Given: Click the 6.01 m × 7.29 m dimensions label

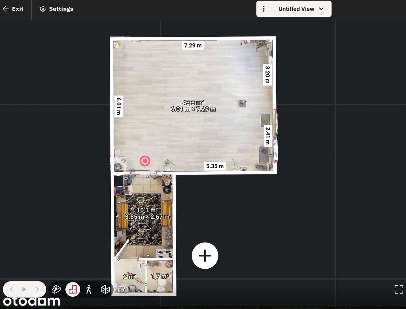Looking at the screenshot, I should tap(193, 109).
